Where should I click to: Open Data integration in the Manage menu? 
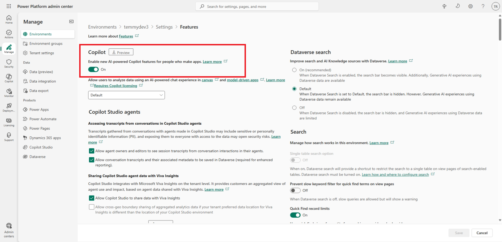(x=48, y=81)
